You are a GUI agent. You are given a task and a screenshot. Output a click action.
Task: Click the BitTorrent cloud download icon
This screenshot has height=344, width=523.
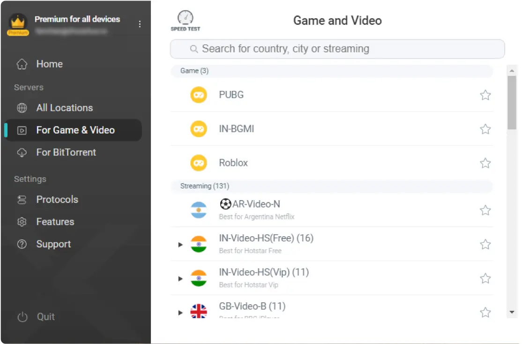click(22, 152)
